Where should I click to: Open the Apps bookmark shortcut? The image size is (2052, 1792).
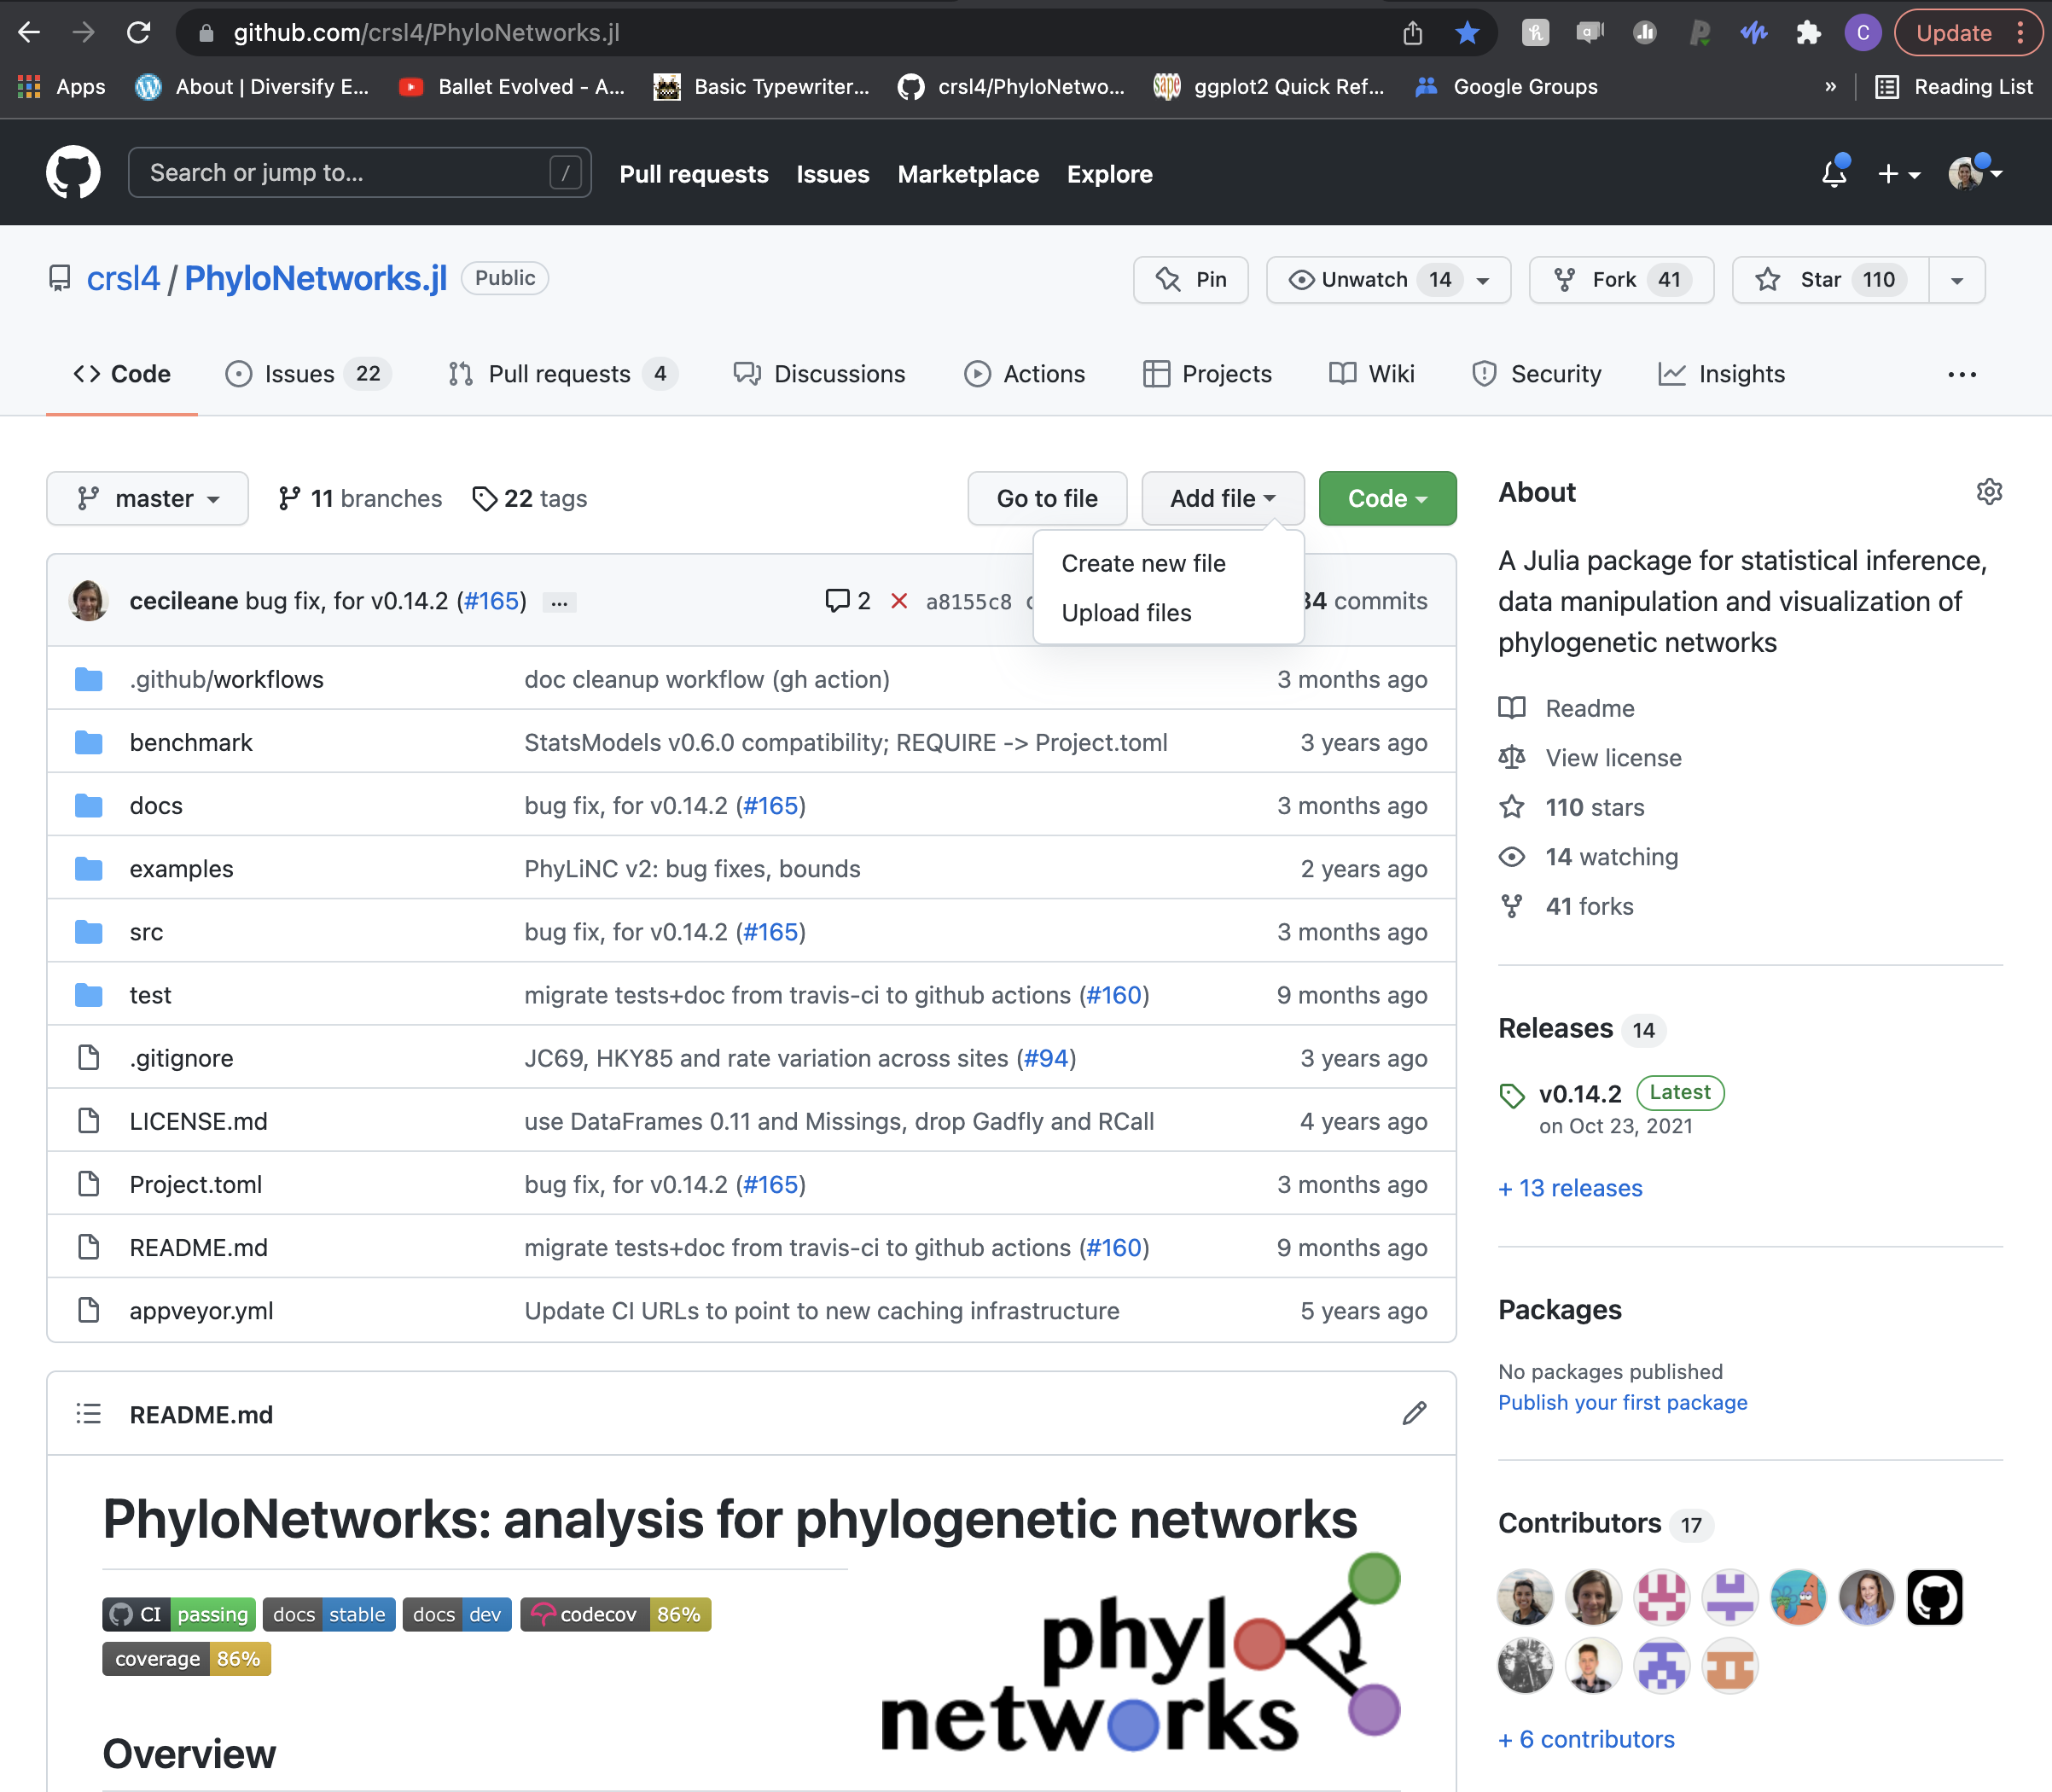(61, 87)
